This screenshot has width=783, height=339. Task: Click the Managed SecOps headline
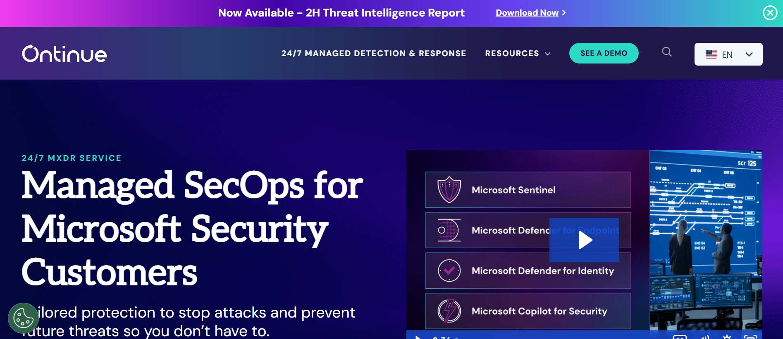[x=192, y=228]
